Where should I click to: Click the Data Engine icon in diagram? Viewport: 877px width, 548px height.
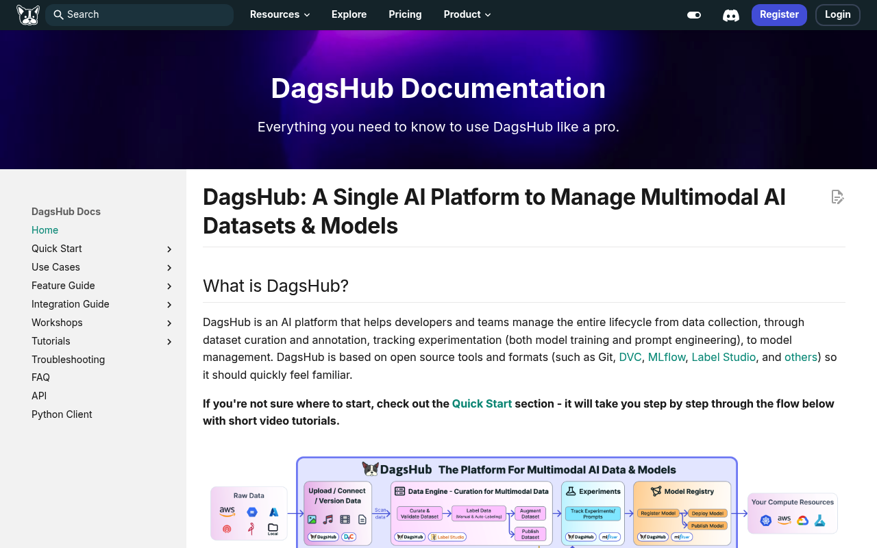point(399,491)
